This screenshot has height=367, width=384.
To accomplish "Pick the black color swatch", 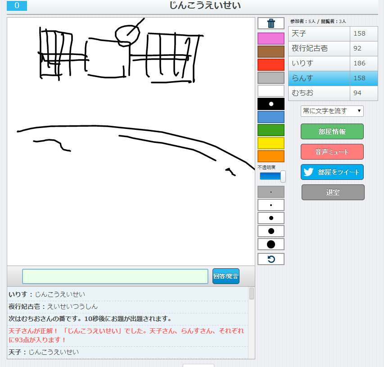I will [x=271, y=104].
